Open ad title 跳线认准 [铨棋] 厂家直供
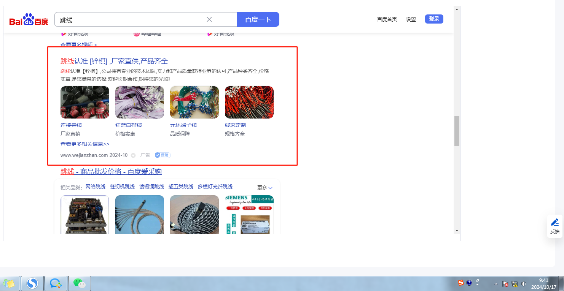Screen dimensions: 564x291 click(x=114, y=61)
